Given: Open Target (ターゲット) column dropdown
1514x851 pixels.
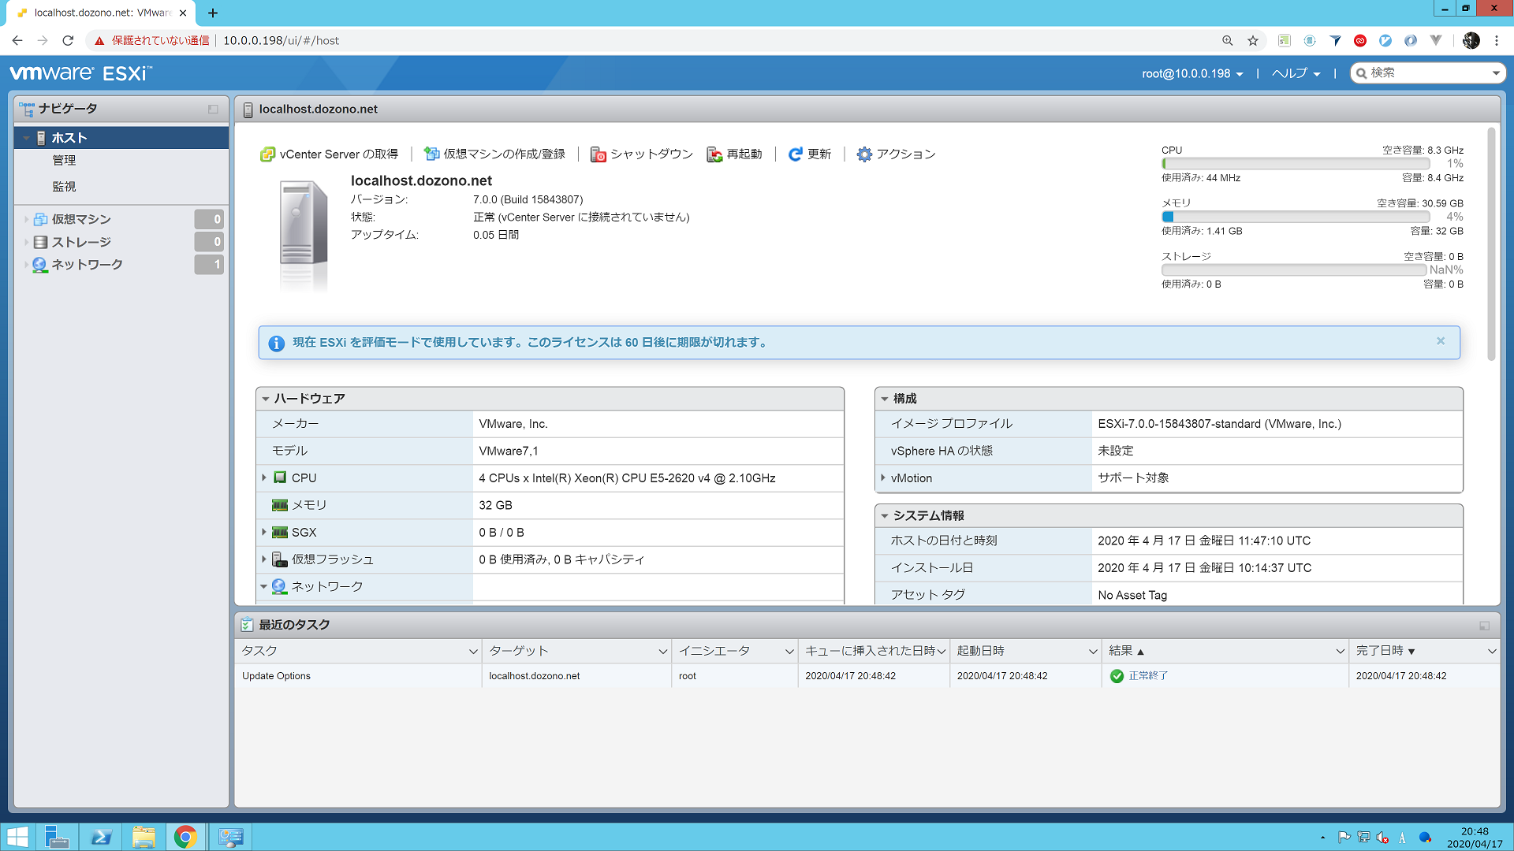Looking at the screenshot, I should [x=662, y=652].
